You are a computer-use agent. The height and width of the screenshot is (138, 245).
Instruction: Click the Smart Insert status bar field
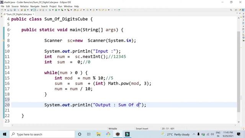click(x=142, y=129)
